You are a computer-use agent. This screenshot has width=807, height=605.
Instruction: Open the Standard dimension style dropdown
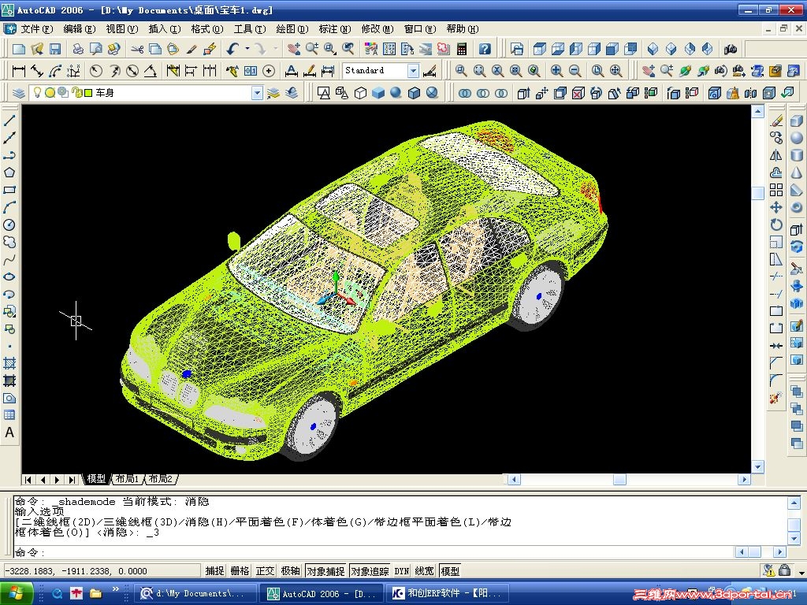pyautogui.click(x=413, y=70)
